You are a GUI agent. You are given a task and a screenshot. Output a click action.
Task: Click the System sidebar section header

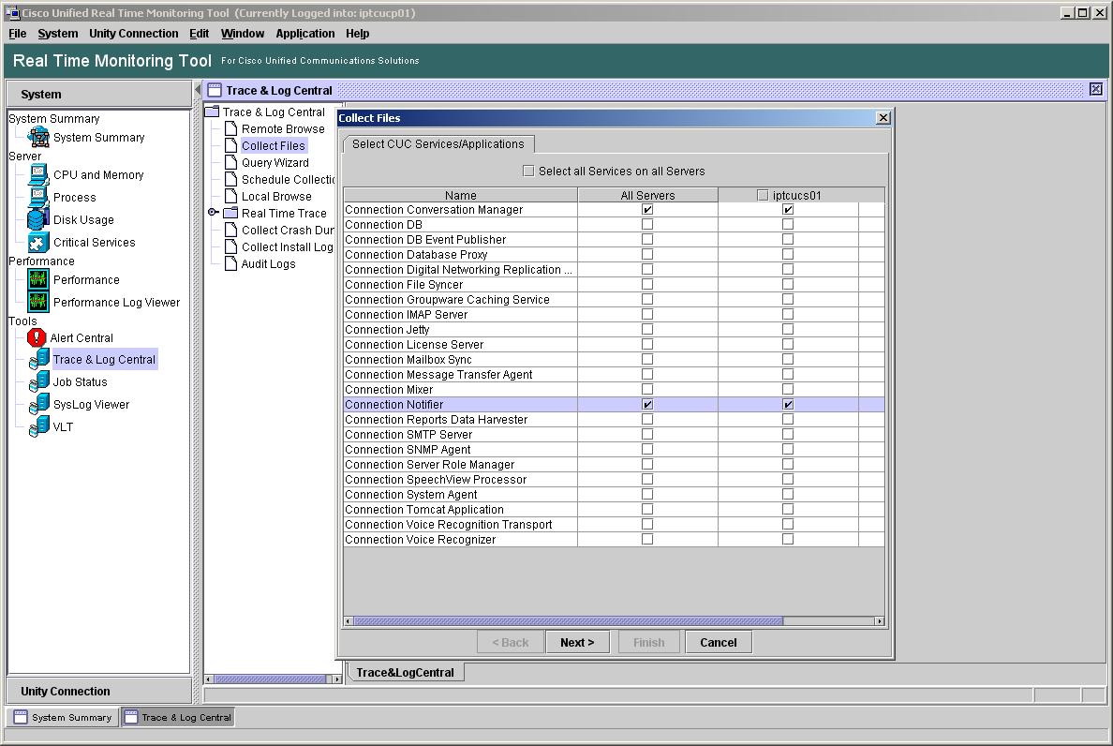pos(98,94)
